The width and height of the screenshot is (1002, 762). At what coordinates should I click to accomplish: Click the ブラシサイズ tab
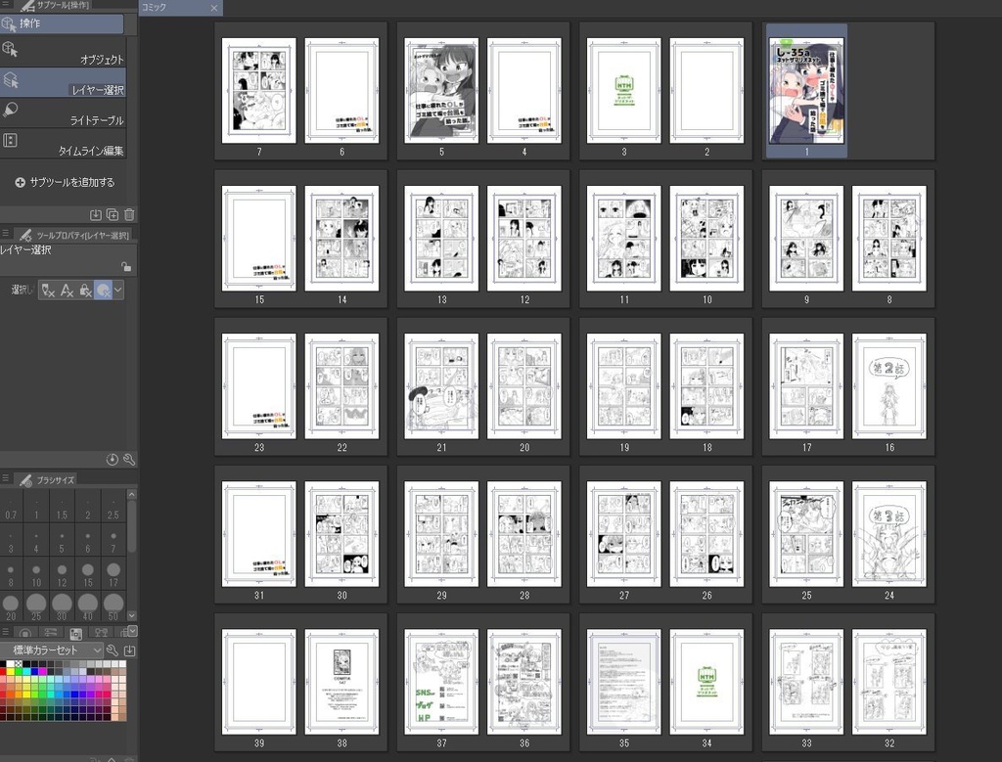(x=46, y=479)
